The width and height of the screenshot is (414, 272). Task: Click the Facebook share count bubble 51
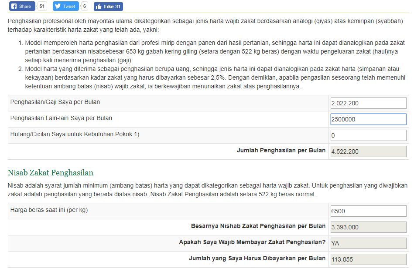tap(42, 7)
